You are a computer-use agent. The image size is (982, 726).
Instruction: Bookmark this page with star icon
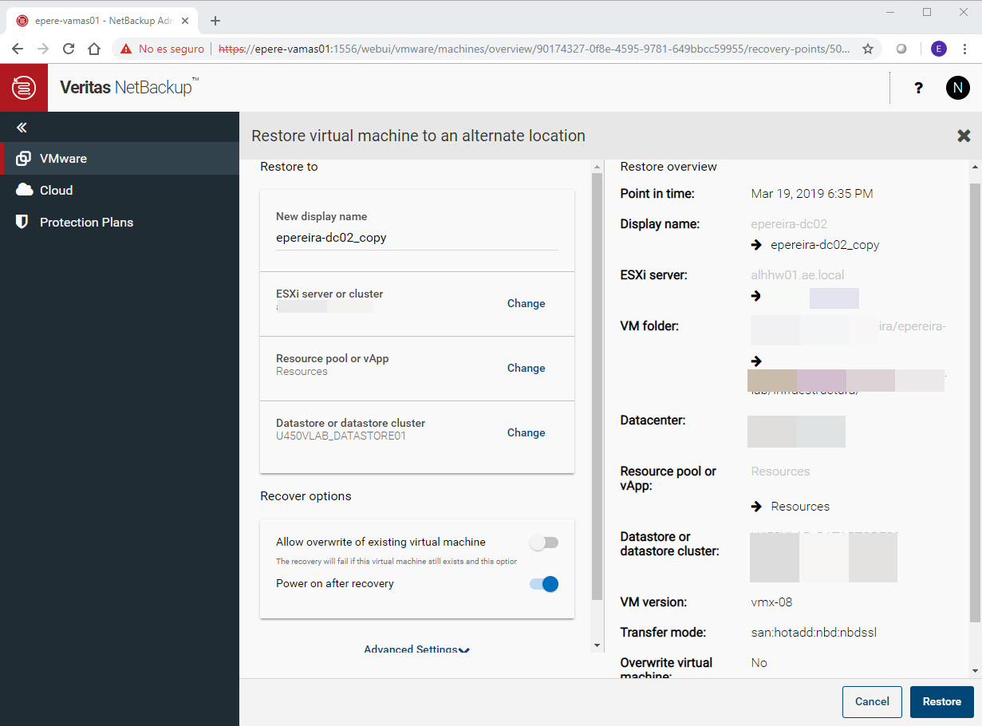tap(868, 49)
